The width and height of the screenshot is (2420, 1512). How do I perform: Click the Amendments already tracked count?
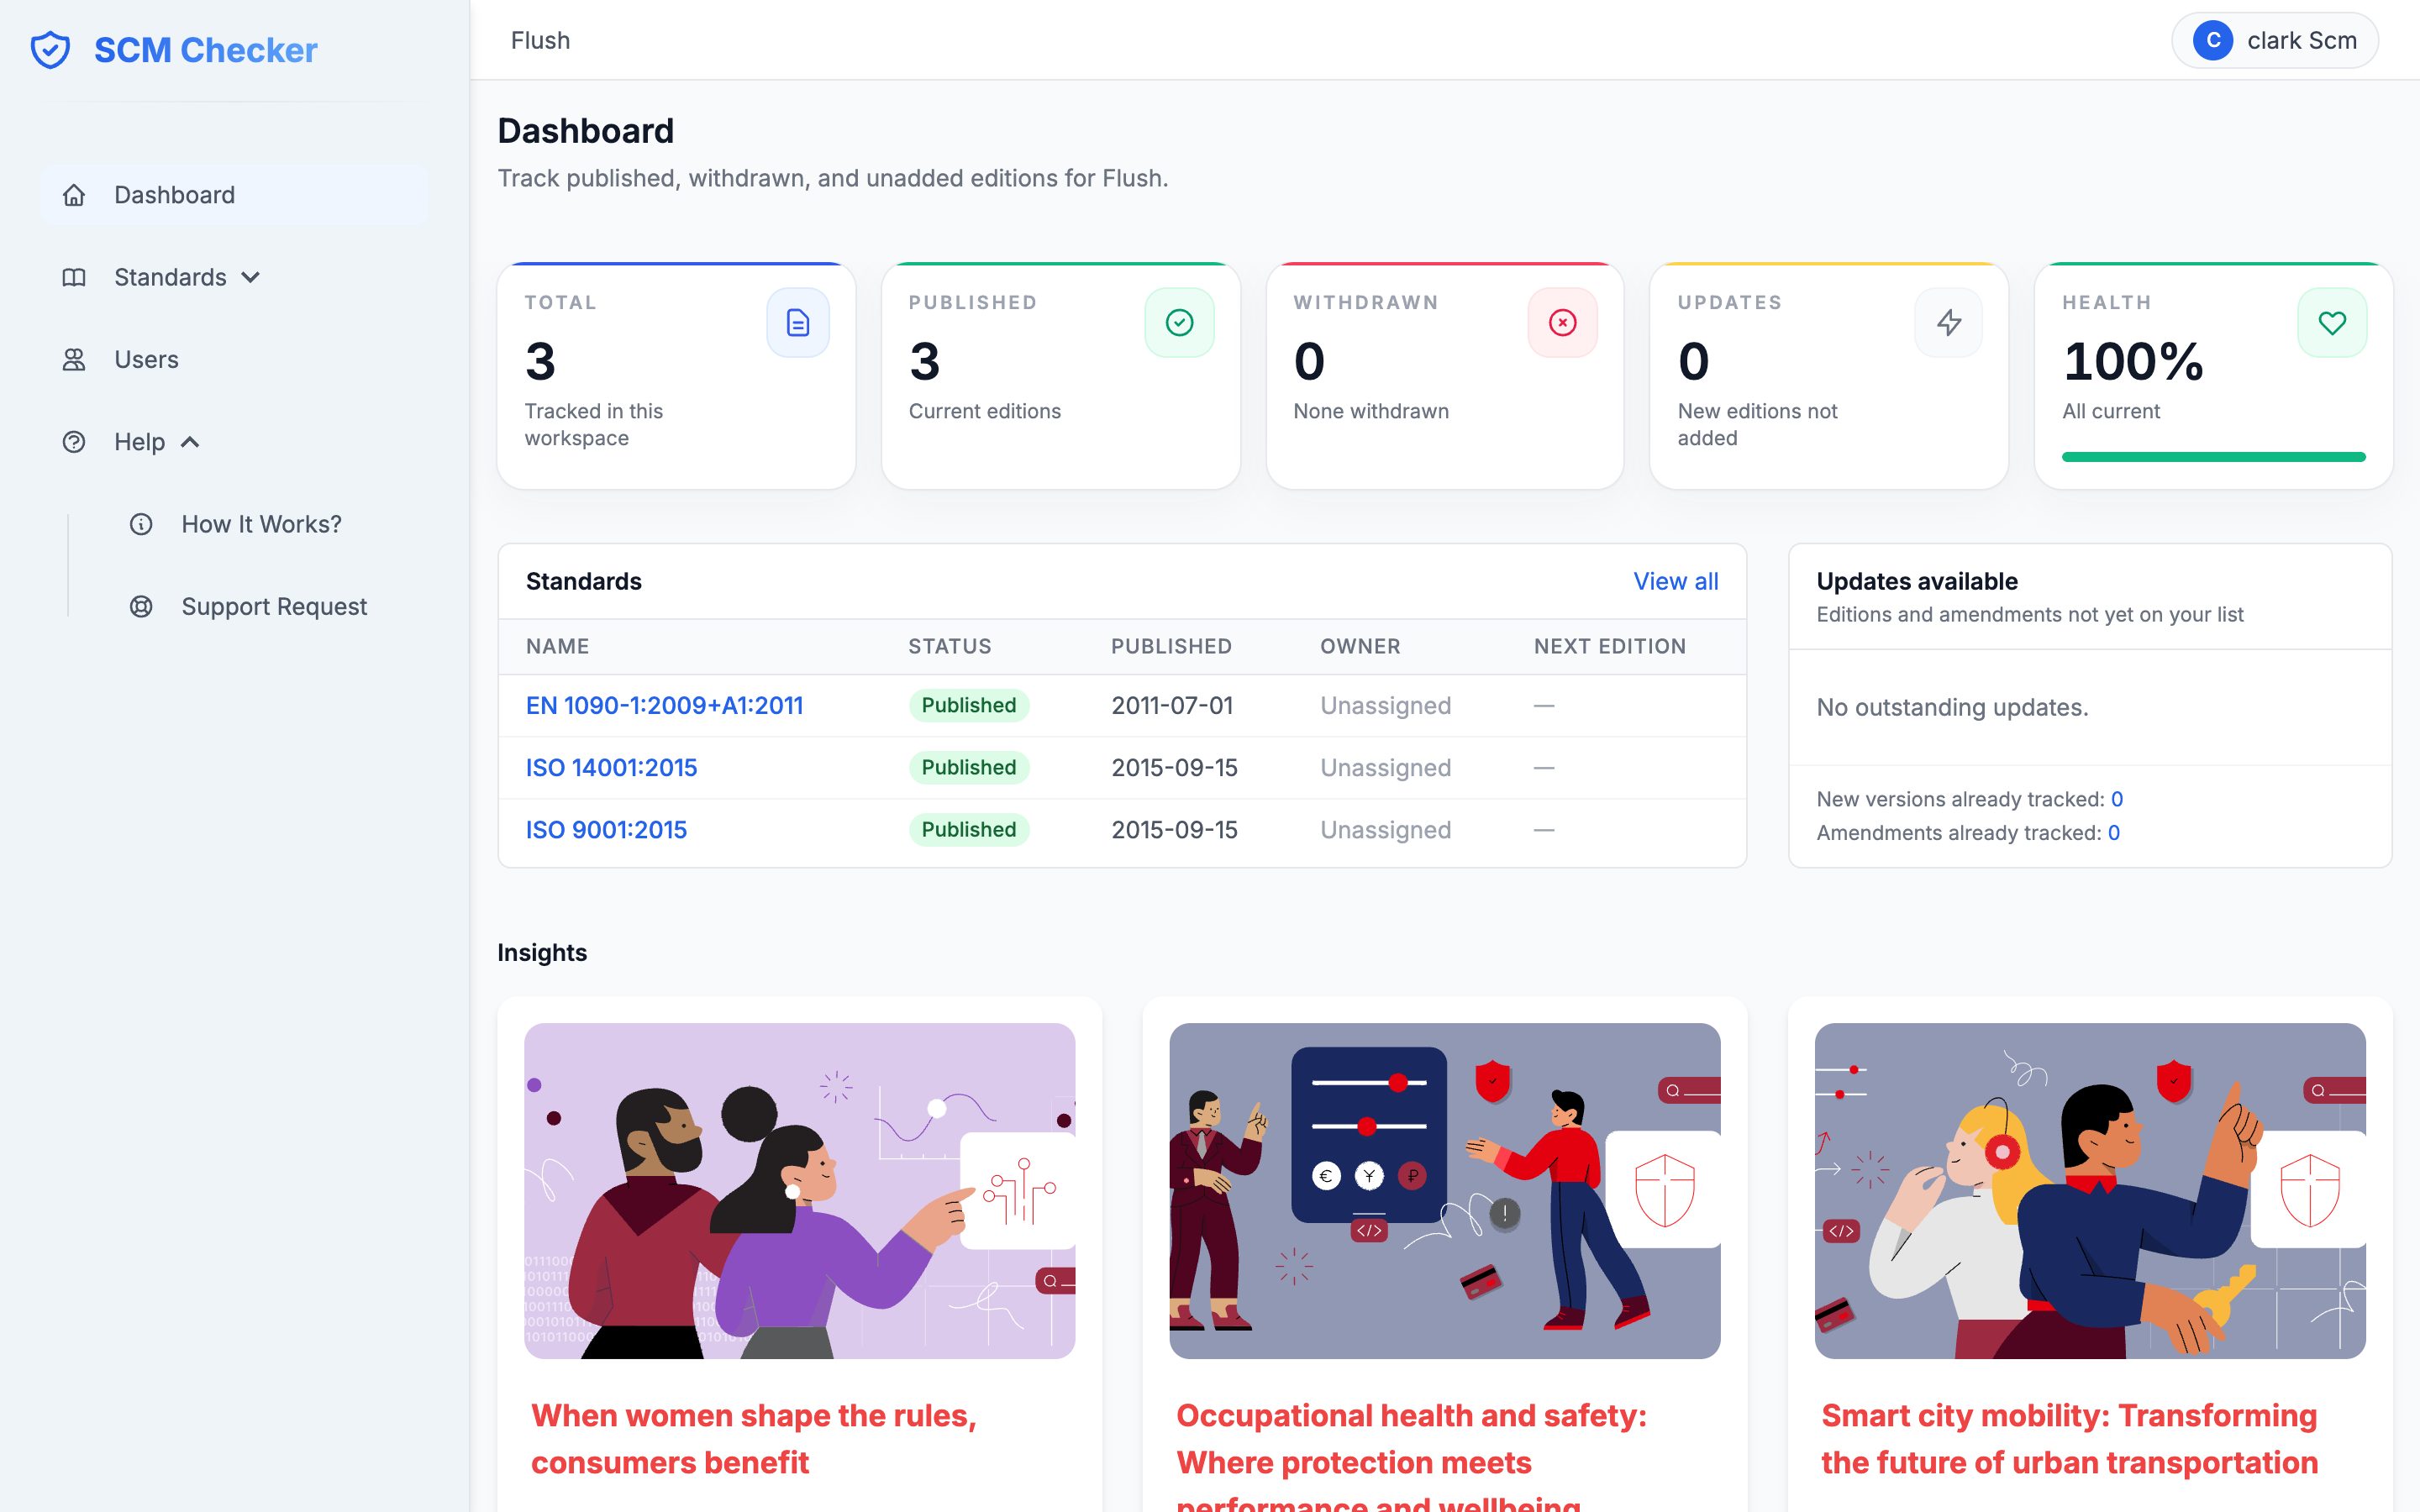coord(2114,833)
